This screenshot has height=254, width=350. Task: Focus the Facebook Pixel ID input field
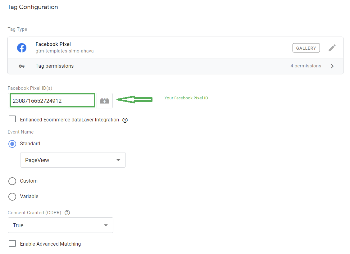click(53, 101)
